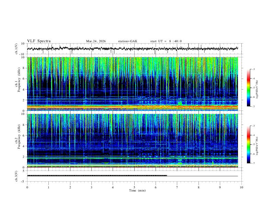Image resolution: width=272 pixels, height=210 pixels.
Task: Click the "2" kHz tick of ch.2 frequency axis
Action: (x=24, y=157)
